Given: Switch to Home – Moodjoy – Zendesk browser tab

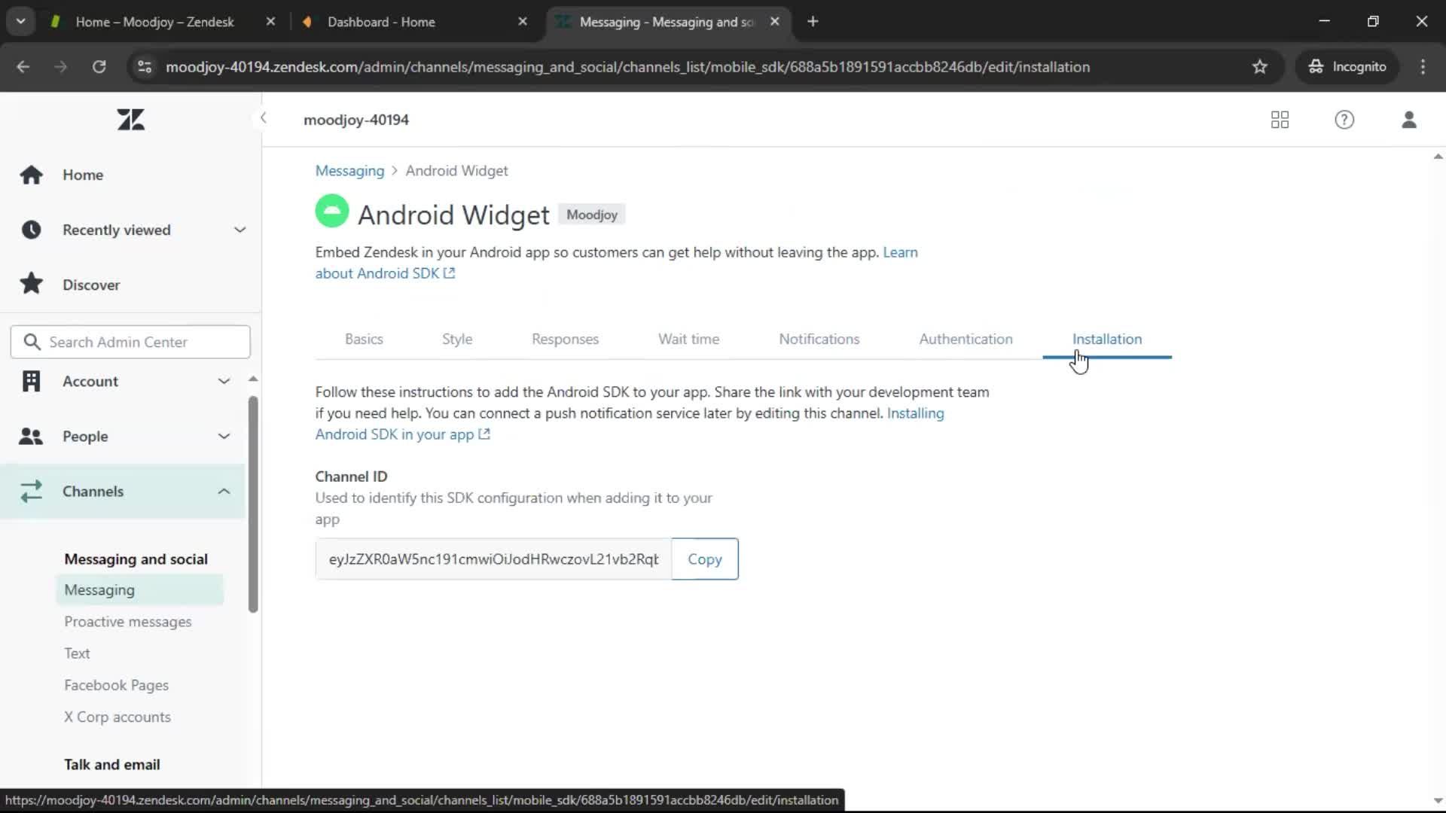Looking at the screenshot, I should coord(154,22).
